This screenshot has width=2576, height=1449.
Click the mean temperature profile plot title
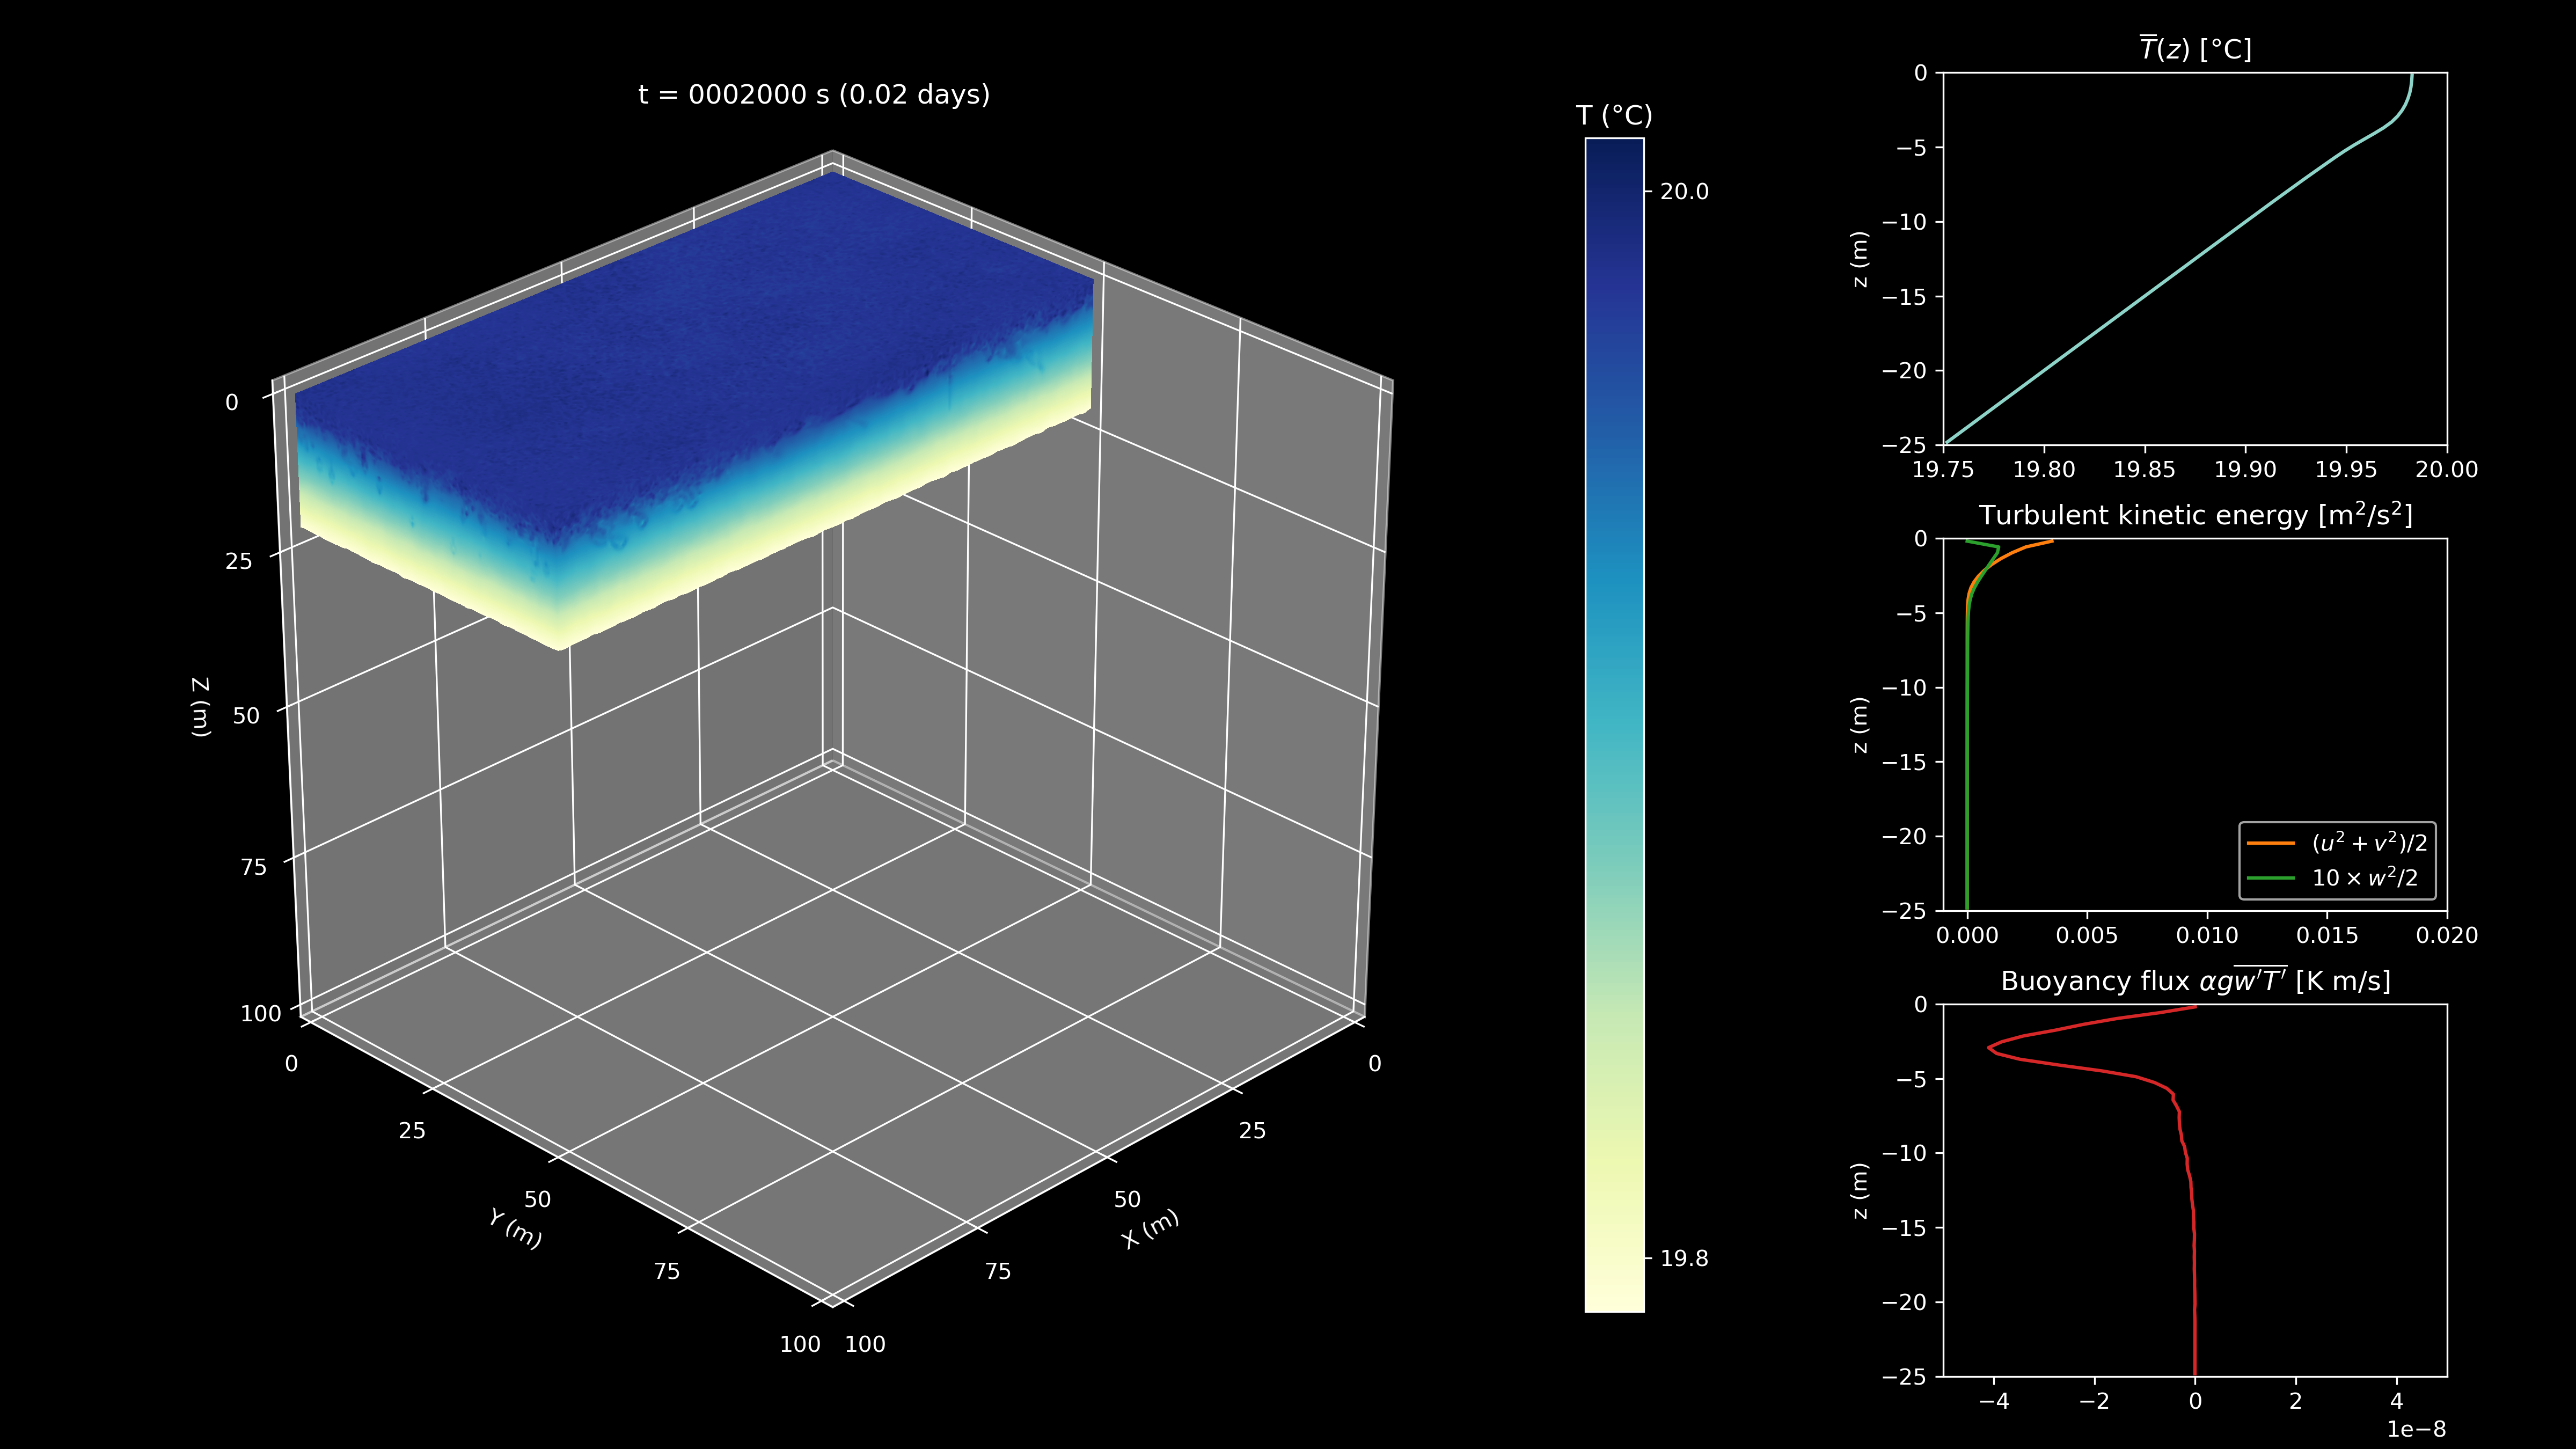pos(2195,49)
